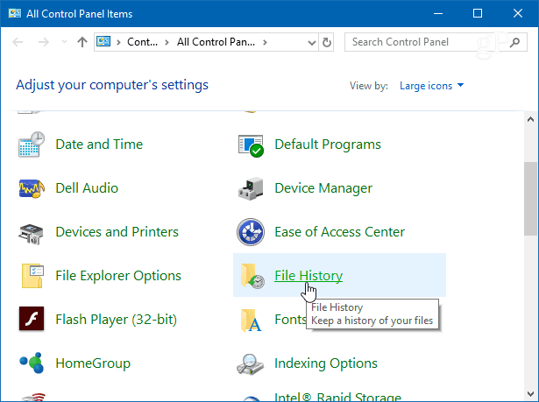This screenshot has height=402, width=539.
Task: Minimize the Control Panel window
Action: (438, 13)
